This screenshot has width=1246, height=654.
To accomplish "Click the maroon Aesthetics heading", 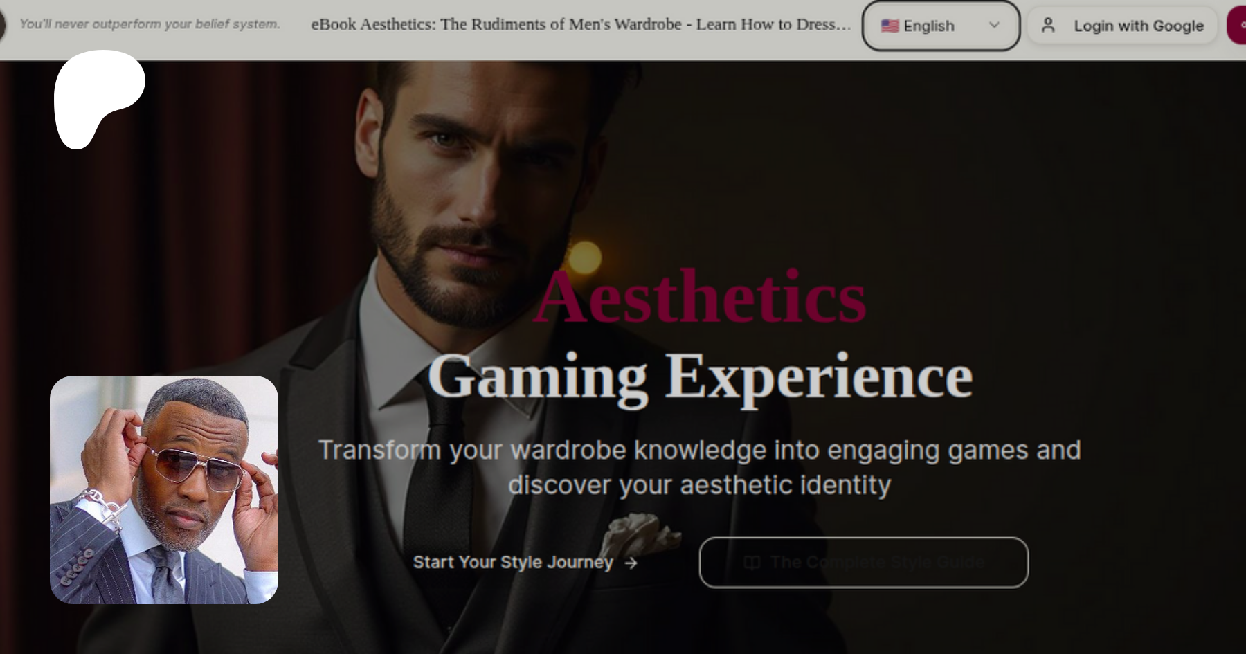I will [x=700, y=298].
